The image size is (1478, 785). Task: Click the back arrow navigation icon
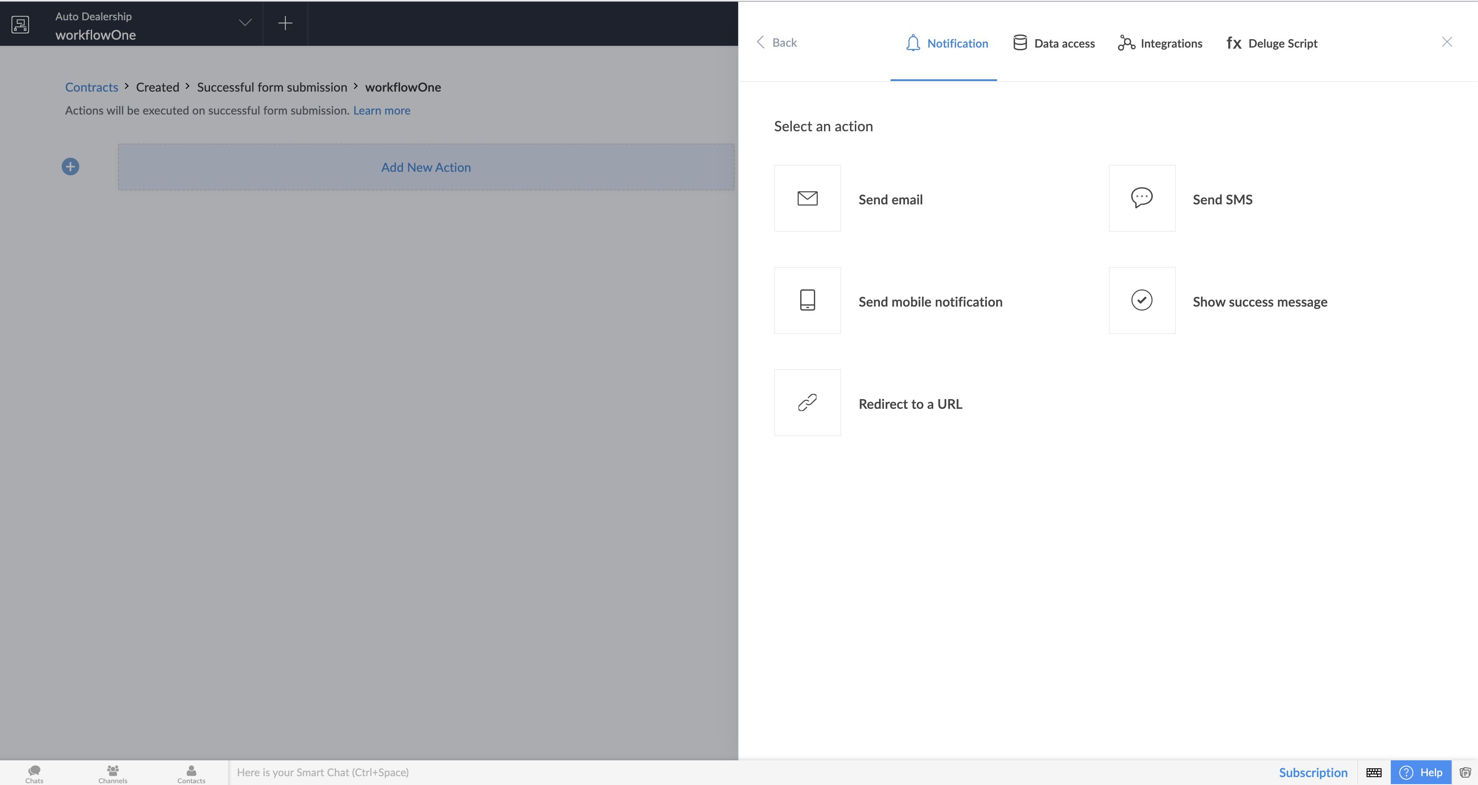[761, 42]
